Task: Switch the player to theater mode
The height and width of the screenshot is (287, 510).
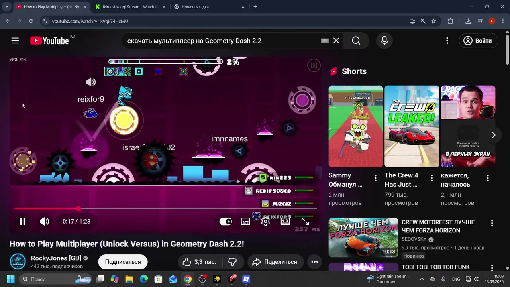Action: pyautogui.click(x=285, y=221)
